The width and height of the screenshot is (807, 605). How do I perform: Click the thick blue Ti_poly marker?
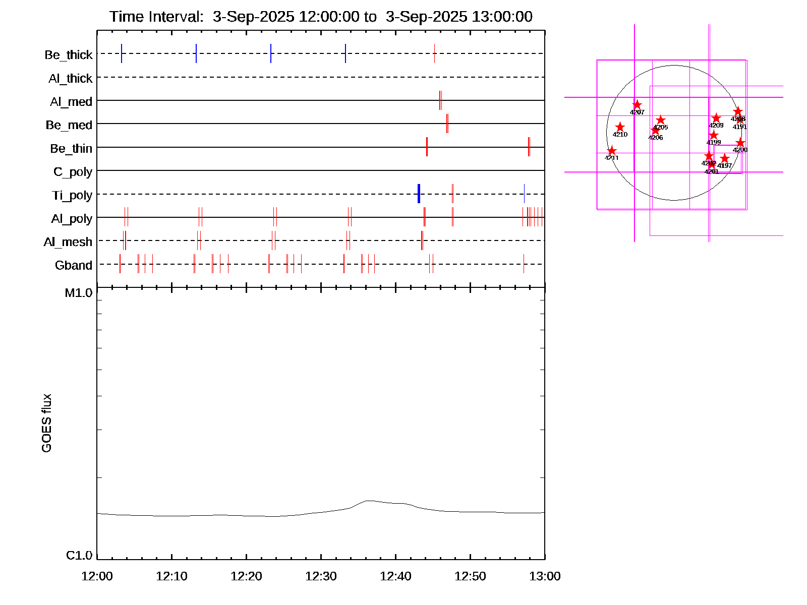tap(419, 194)
